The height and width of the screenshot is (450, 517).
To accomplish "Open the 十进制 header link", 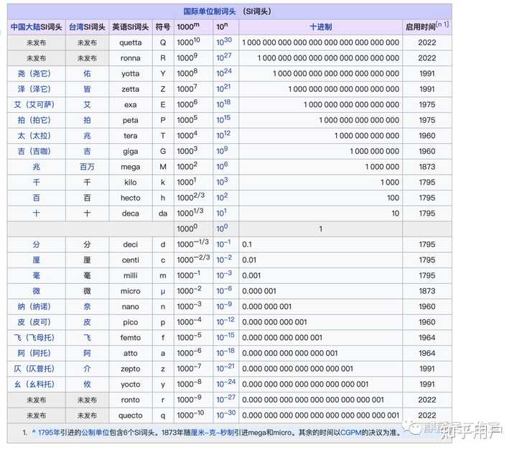I will click(320, 27).
